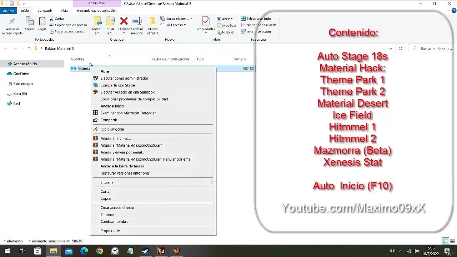The width and height of the screenshot is (457, 257).
Task: Open the Herramientas de aplicación tab
Action: (x=96, y=11)
